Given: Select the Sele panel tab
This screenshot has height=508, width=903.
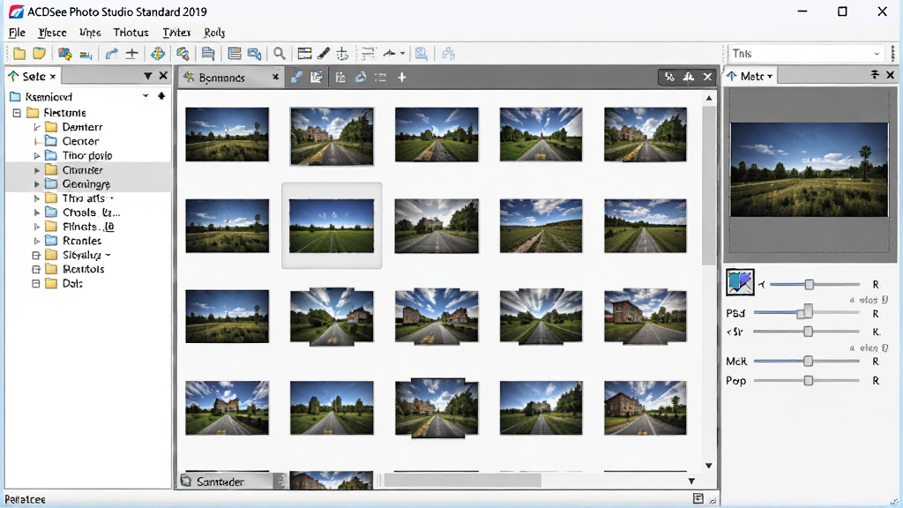Looking at the screenshot, I should click(34, 76).
